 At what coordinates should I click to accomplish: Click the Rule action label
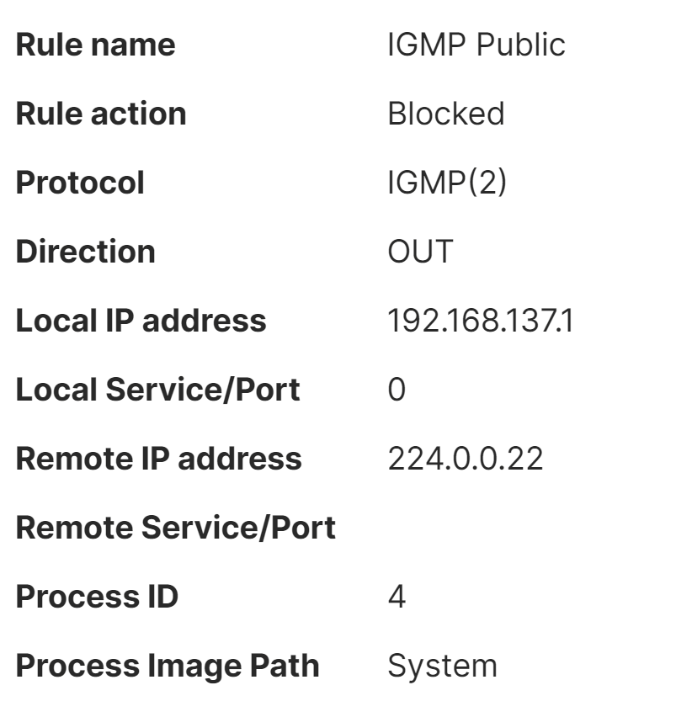[101, 114]
